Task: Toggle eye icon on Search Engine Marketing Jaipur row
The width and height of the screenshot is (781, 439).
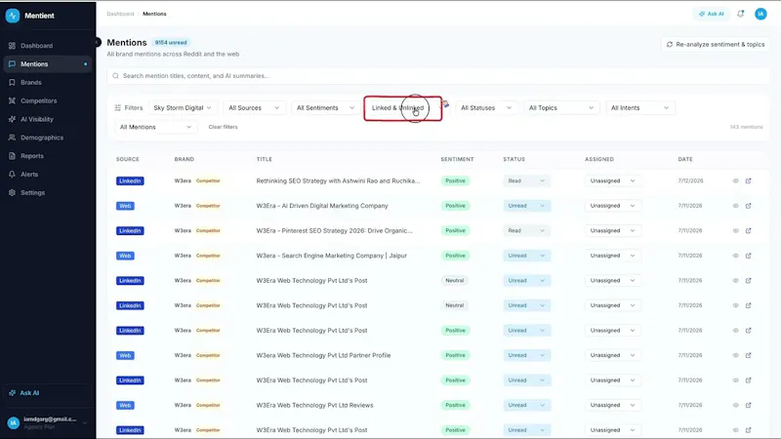Action: [735, 256]
